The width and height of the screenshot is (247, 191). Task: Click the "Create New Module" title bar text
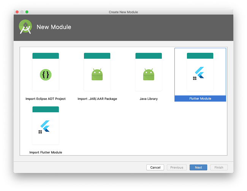point(123,12)
